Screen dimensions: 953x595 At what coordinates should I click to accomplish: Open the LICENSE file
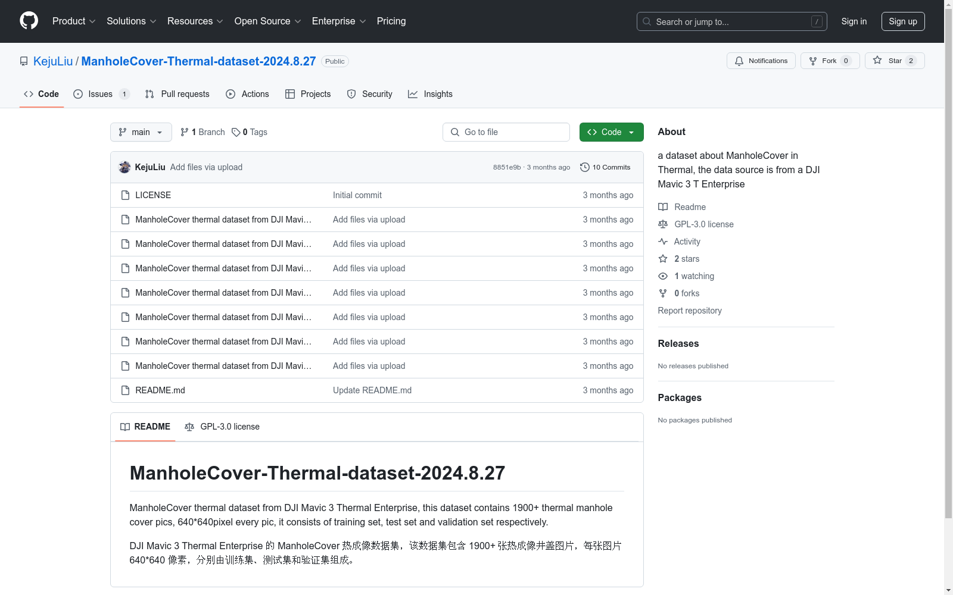click(153, 195)
